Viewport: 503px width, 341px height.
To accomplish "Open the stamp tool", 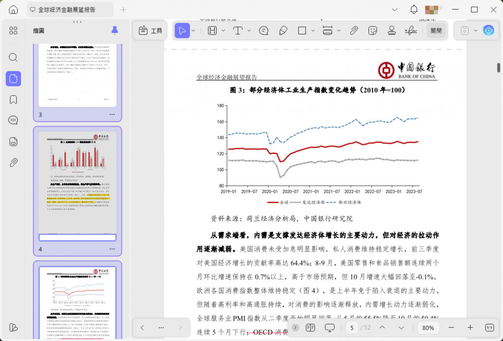I will tap(391, 31).
